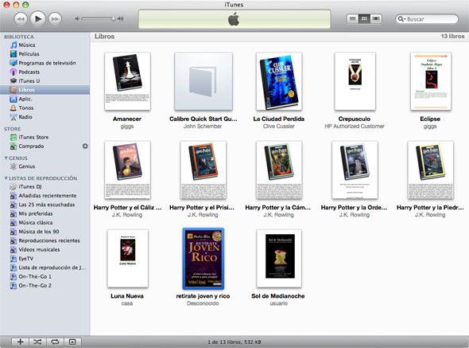
Task: Select the Crepusculo book cover
Action: pyautogui.click(x=355, y=81)
